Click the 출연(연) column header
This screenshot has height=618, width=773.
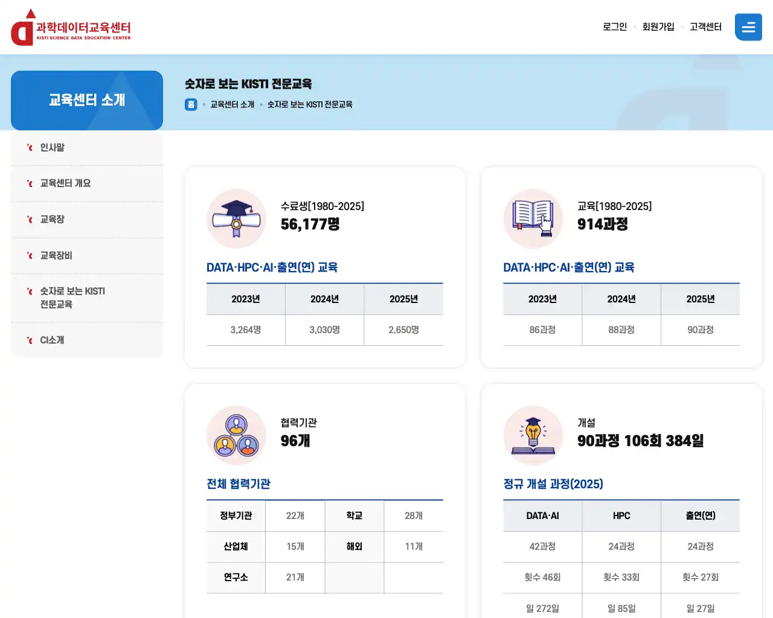coord(701,516)
